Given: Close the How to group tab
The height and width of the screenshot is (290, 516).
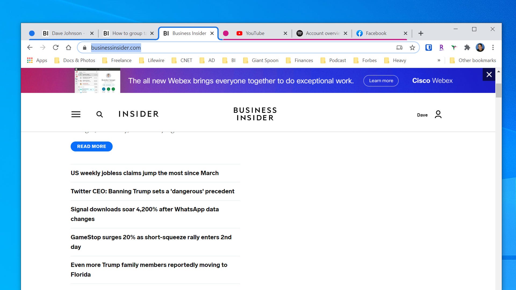Looking at the screenshot, I should tap(152, 33).
